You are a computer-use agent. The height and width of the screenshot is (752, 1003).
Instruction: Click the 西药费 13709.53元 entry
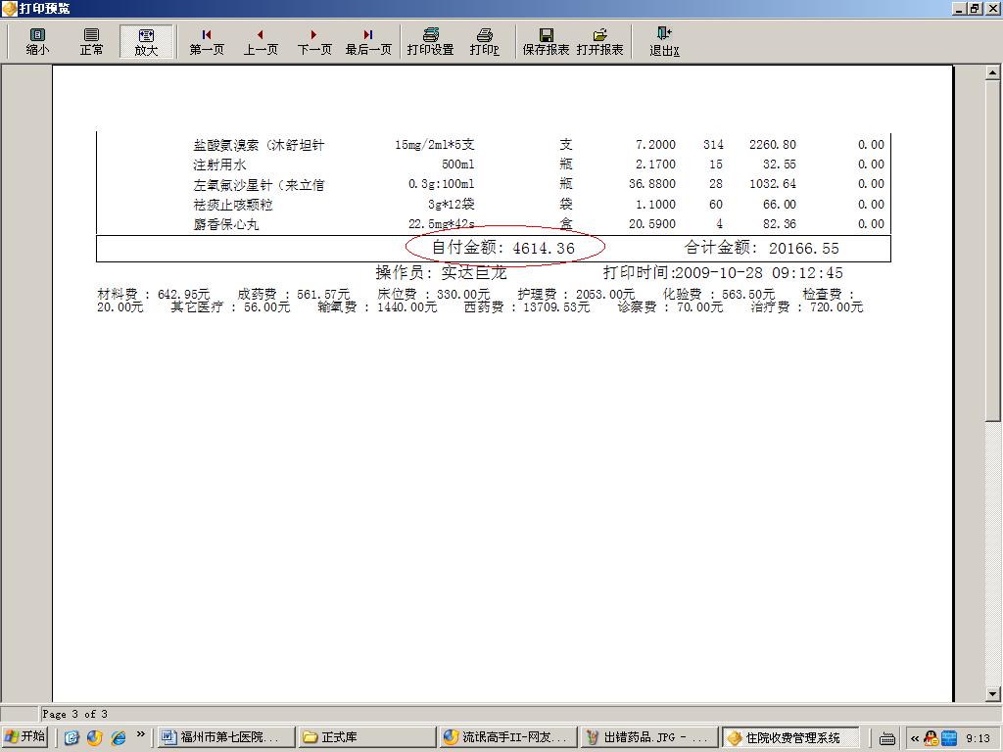point(527,307)
